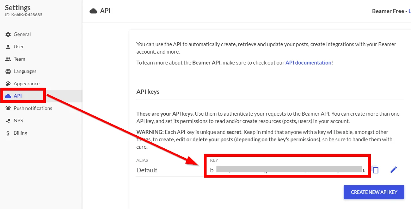Go to NPS settings
Viewport: 411px width, 209px height.
[41, 121]
